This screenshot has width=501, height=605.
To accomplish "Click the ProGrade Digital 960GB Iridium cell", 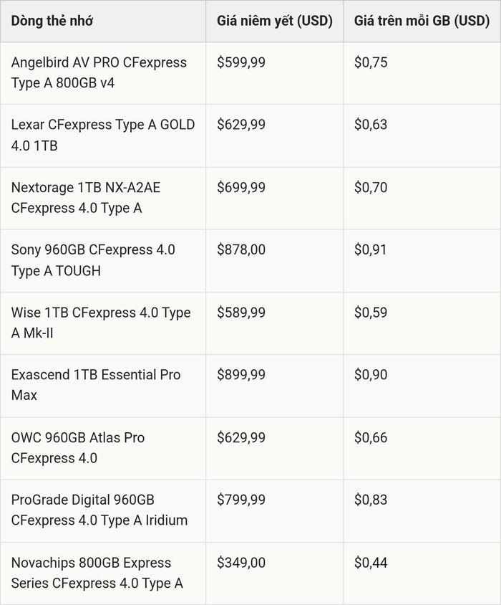I will (x=99, y=510).
